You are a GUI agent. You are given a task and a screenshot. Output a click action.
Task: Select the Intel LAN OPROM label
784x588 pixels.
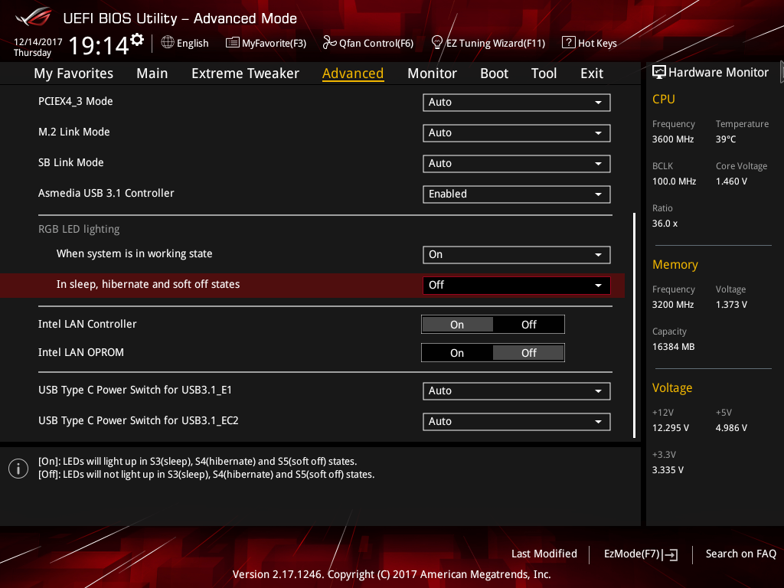[x=81, y=352]
